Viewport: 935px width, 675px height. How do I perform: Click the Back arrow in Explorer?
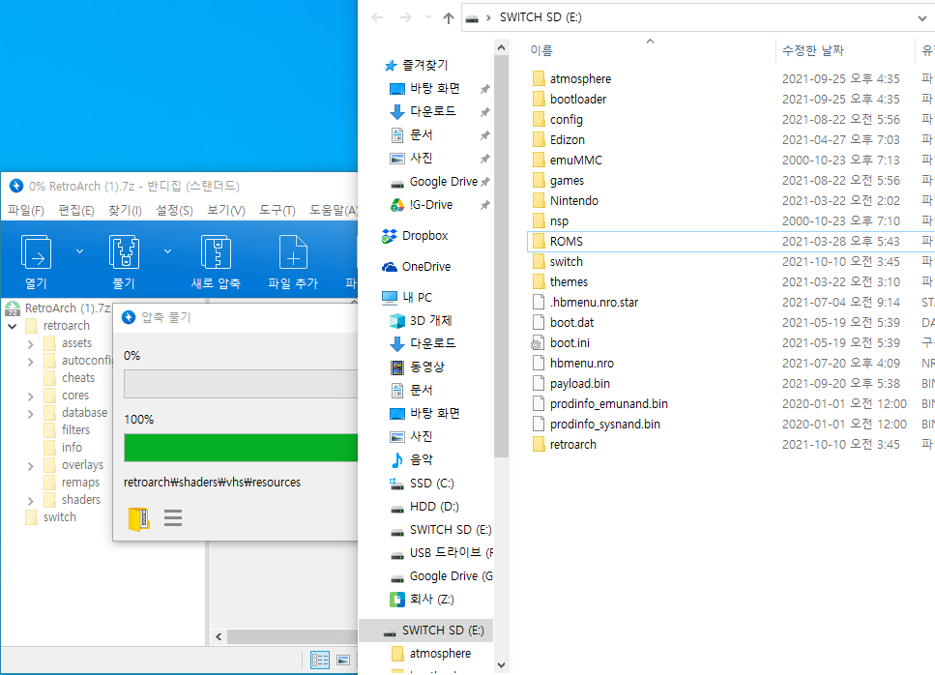click(377, 17)
